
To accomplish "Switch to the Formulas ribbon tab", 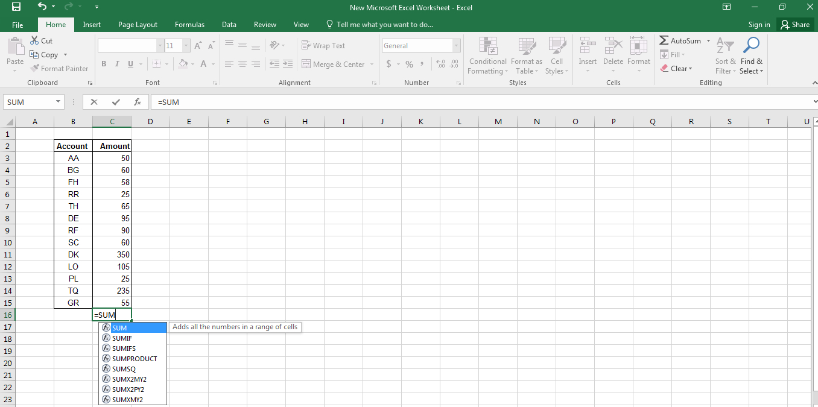I will point(189,25).
